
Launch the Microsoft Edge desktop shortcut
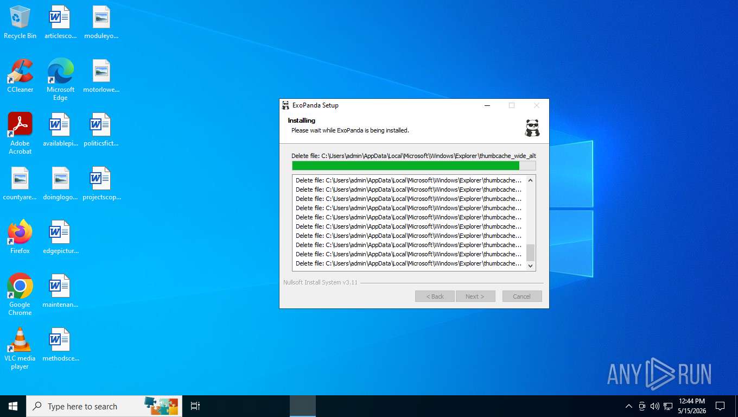click(60, 79)
